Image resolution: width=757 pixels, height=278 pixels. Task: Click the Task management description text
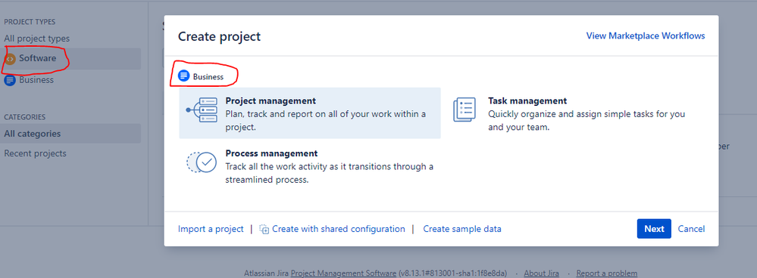click(587, 121)
